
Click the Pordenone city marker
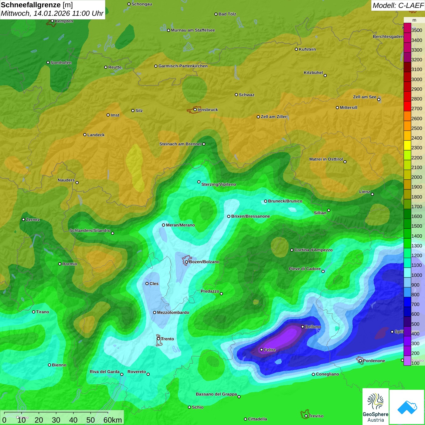pos(360,361)
